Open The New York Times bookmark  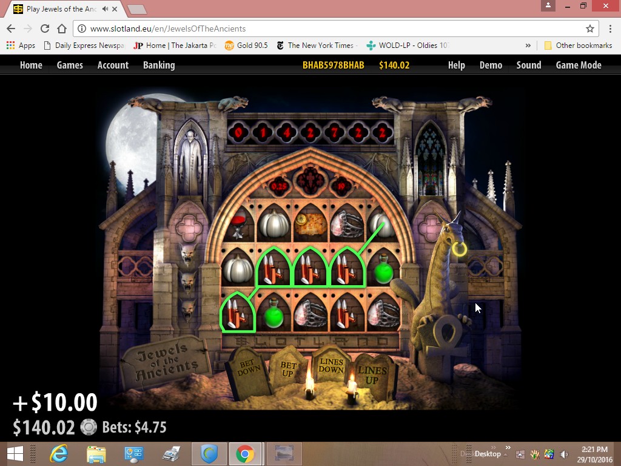317,45
